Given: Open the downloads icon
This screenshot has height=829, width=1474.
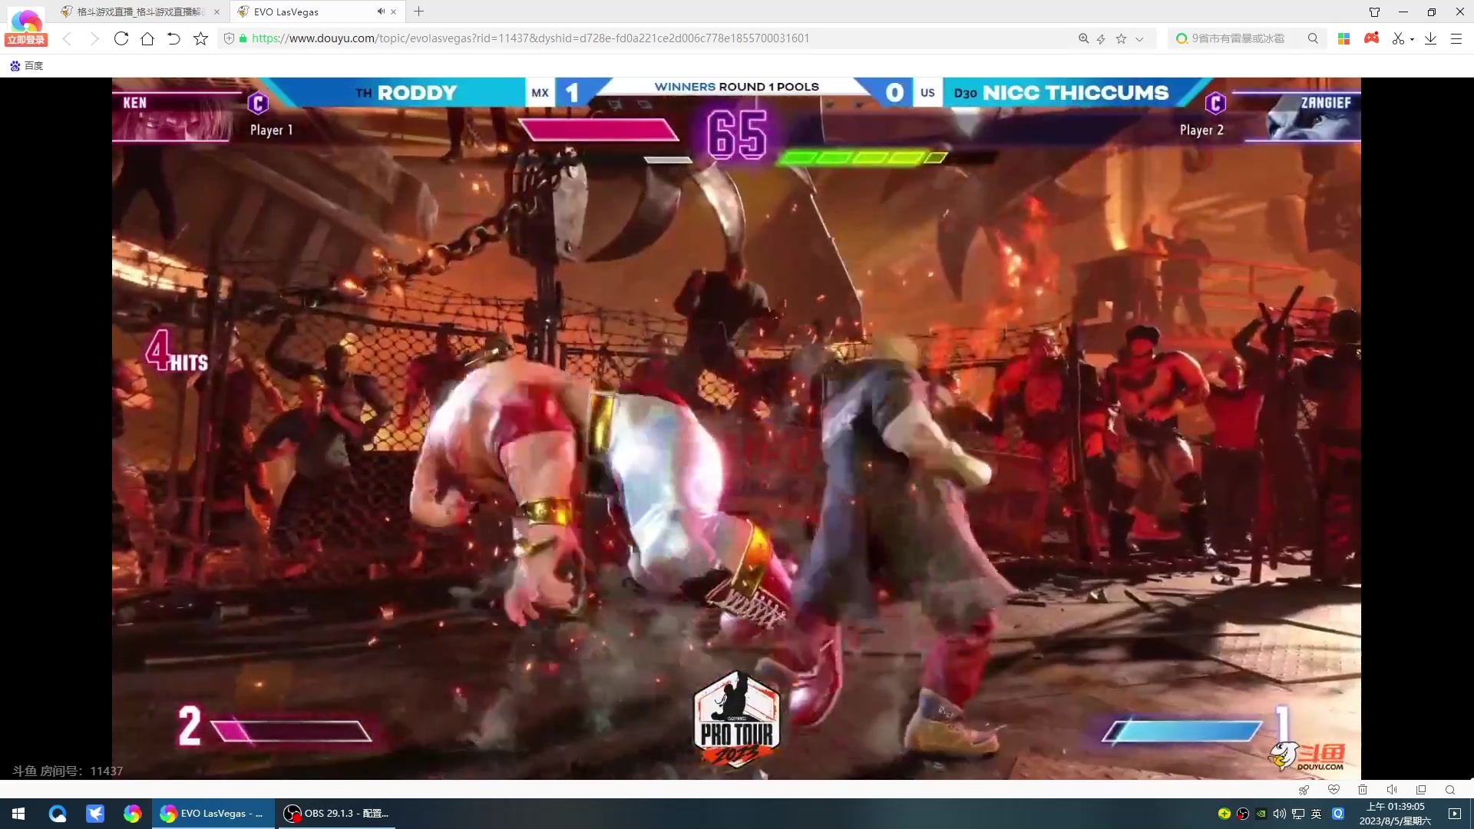Looking at the screenshot, I should click(x=1430, y=38).
